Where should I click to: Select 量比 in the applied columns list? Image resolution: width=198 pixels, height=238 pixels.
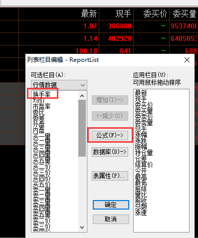coord(141,195)
